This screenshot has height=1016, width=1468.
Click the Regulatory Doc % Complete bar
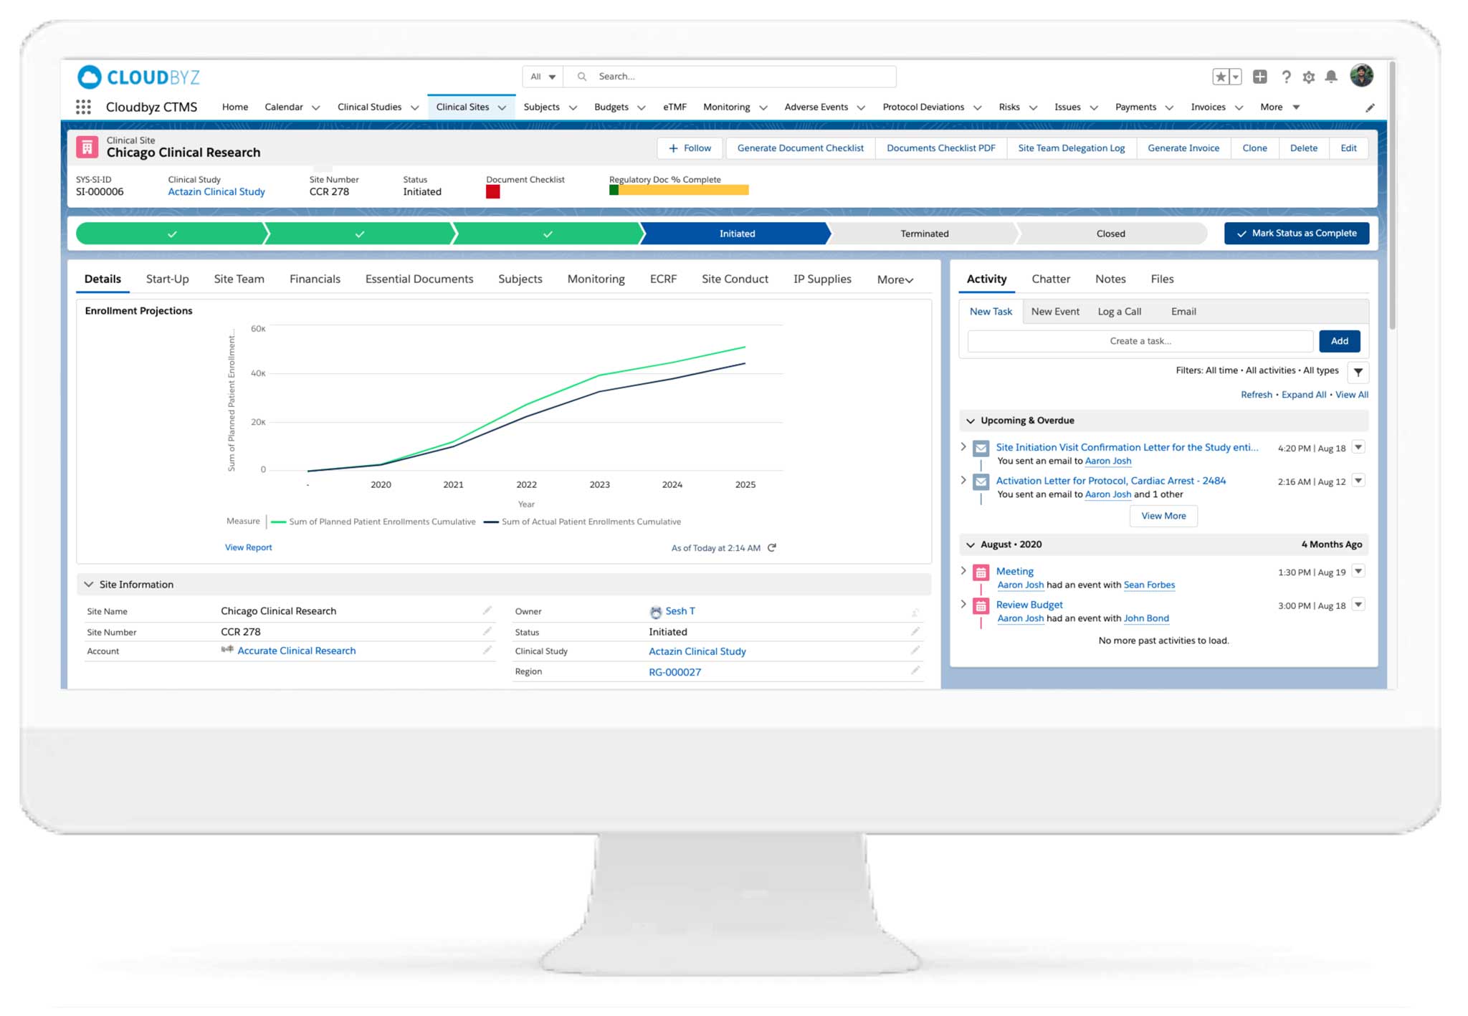click(679, 190)
